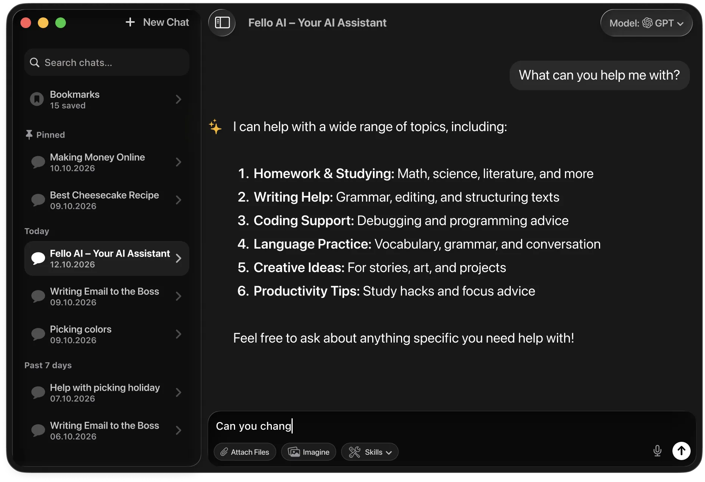The image size is (705, 482).
Task: Open the Making Money Online chat
Action: pos(107,162)
